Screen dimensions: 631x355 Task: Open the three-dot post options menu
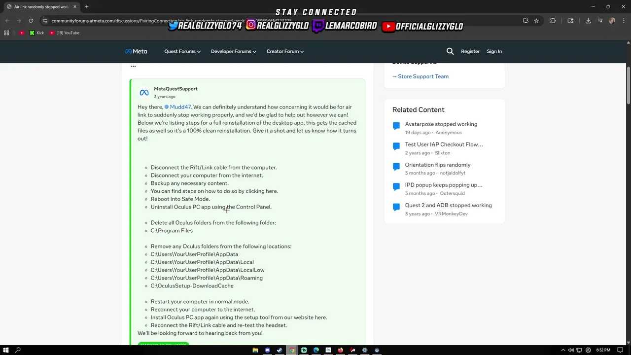[133, 66]
